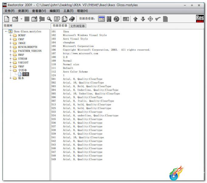Screen dimensions: 207x183
Task: Select the STREAM folder label
Action: 22,59
